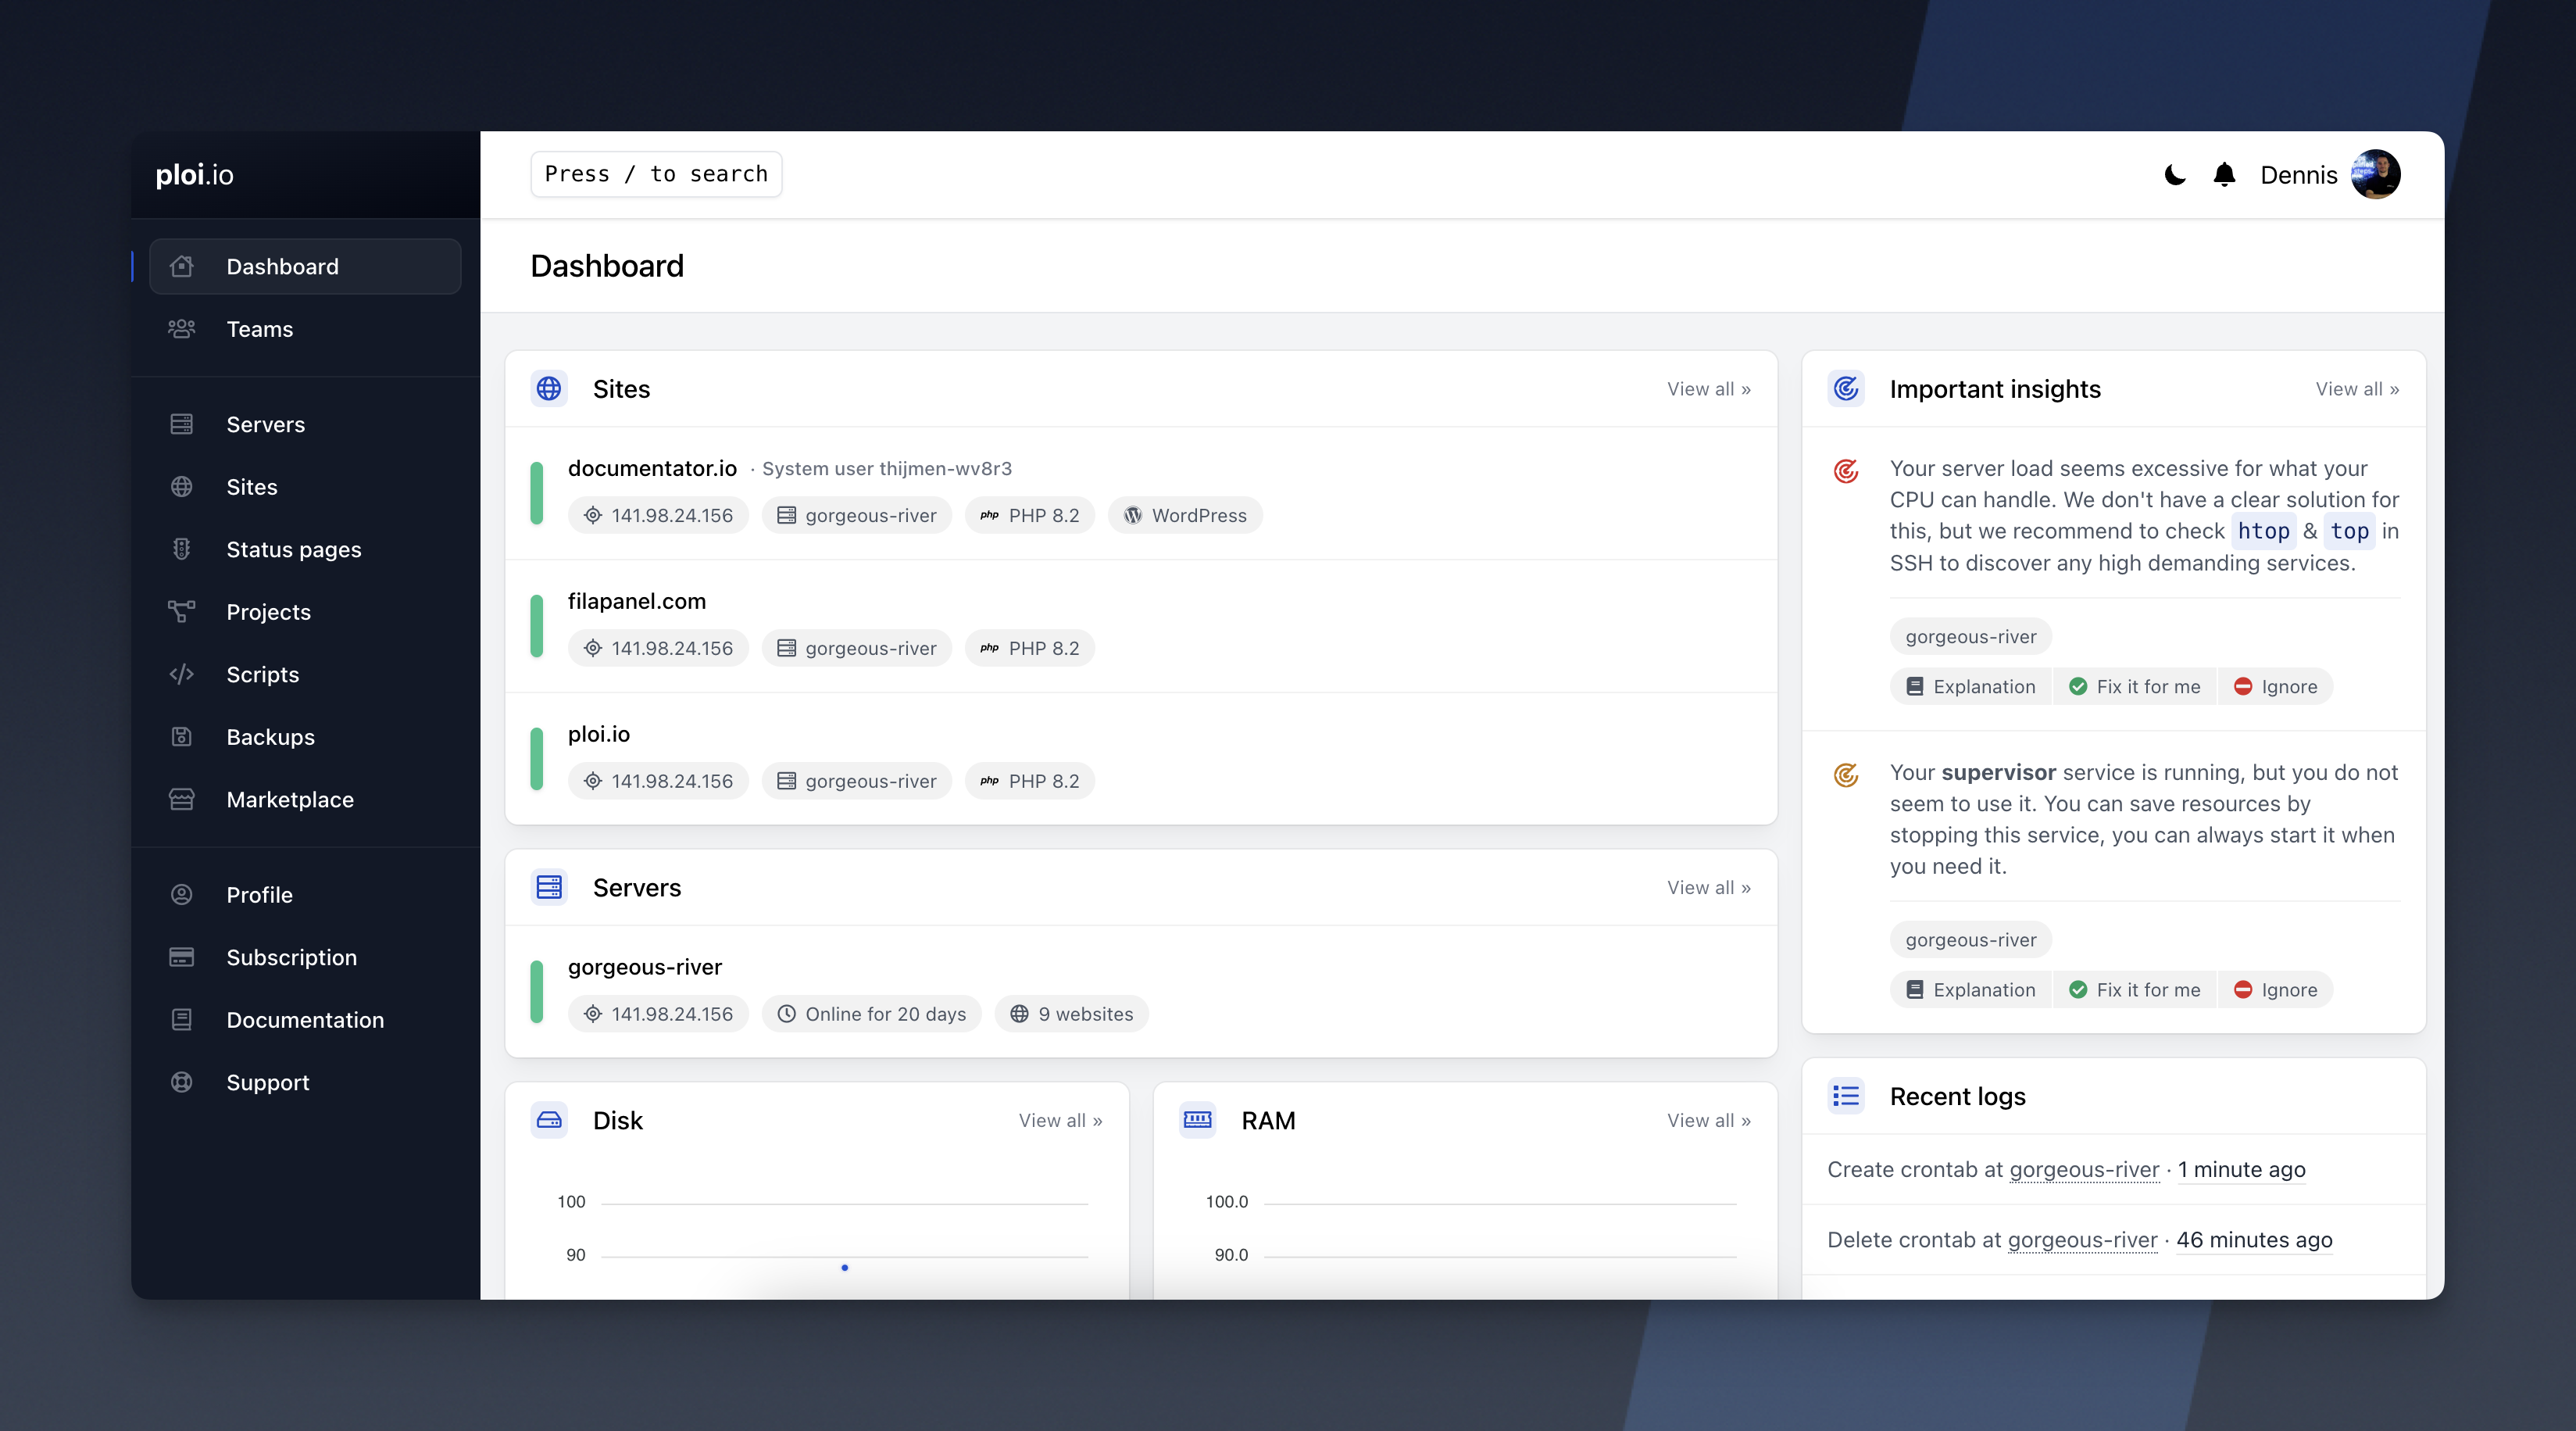View all disk stats link

pyautogui.click(x=1060, y=1121)
